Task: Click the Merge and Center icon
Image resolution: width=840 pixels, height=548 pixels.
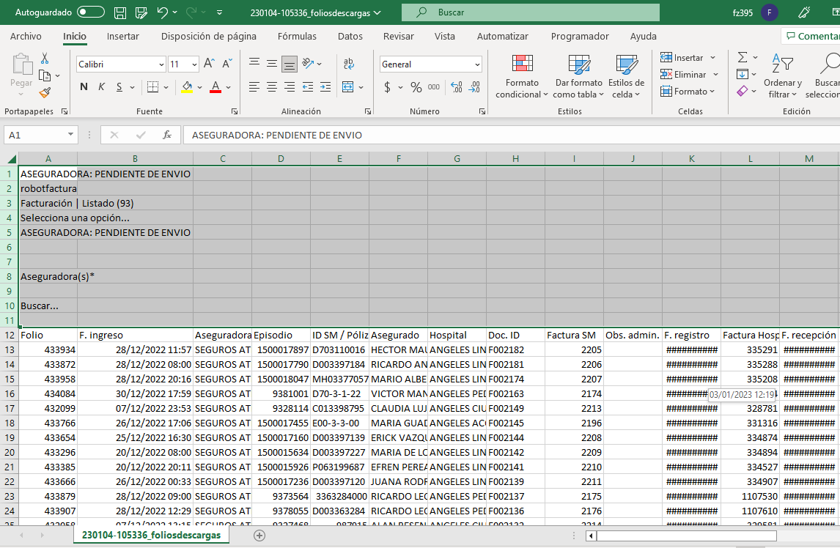Action: pyautogui.click(x=348, y=87)
